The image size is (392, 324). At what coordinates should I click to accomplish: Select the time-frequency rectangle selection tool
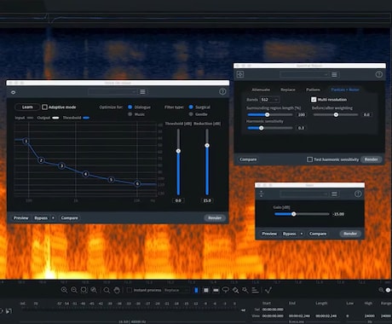tap(206, 290)
